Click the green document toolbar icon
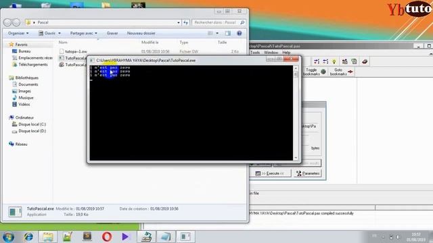The image size is (433, 243). (x=354, y=61)
